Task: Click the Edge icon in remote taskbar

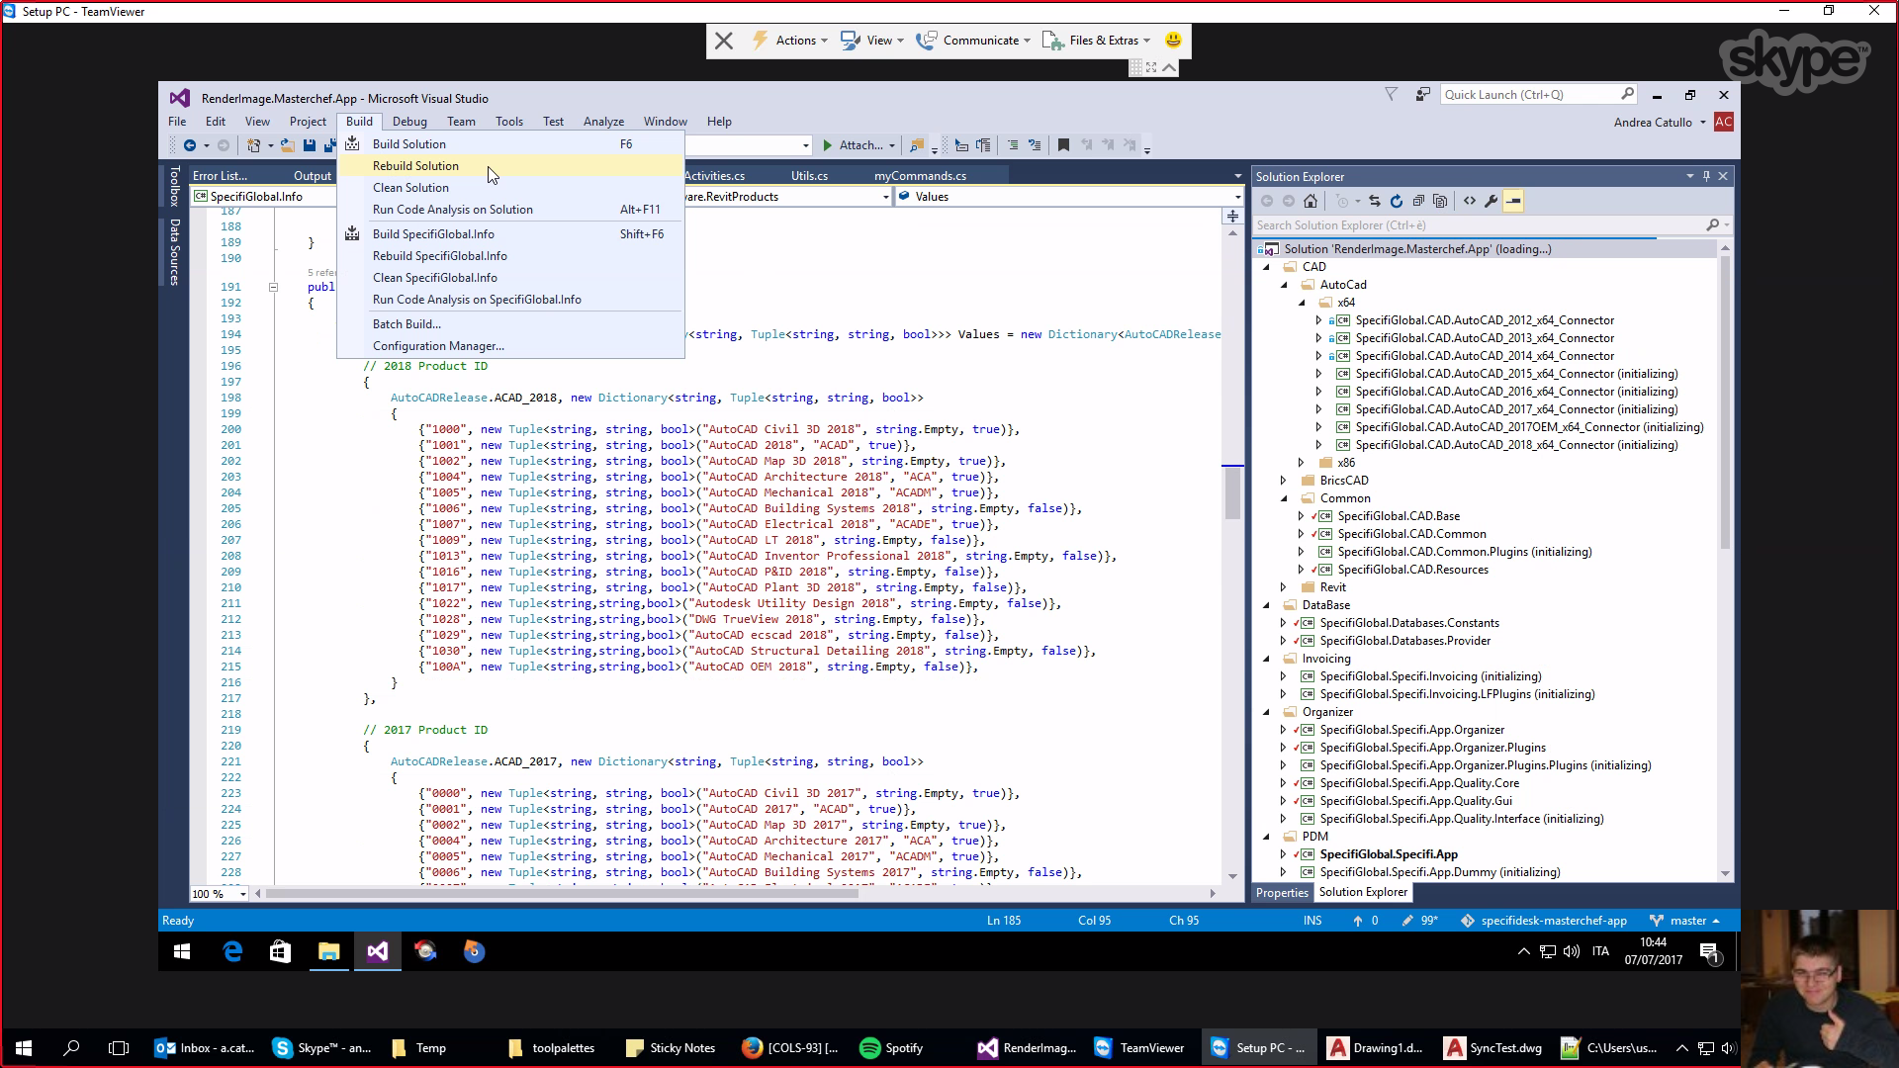Action: (232, 951)
